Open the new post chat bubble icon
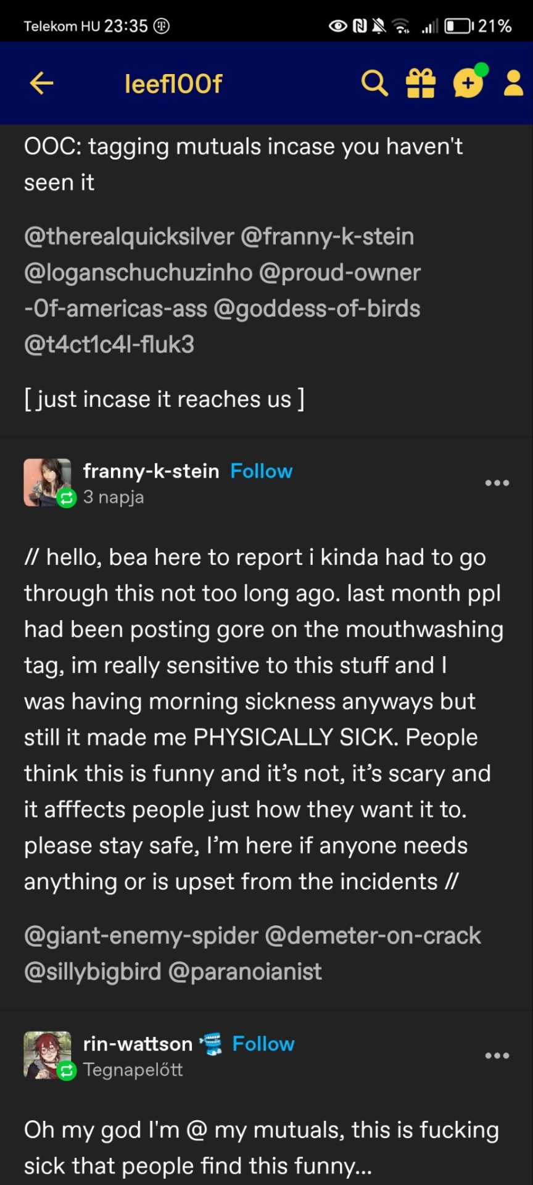 (468, 83)
